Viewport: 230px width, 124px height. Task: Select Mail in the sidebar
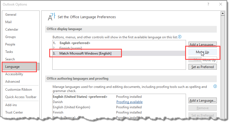point(8,22)
